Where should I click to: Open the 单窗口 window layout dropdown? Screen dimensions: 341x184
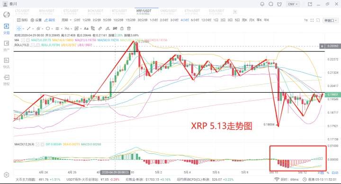[331, 20]
